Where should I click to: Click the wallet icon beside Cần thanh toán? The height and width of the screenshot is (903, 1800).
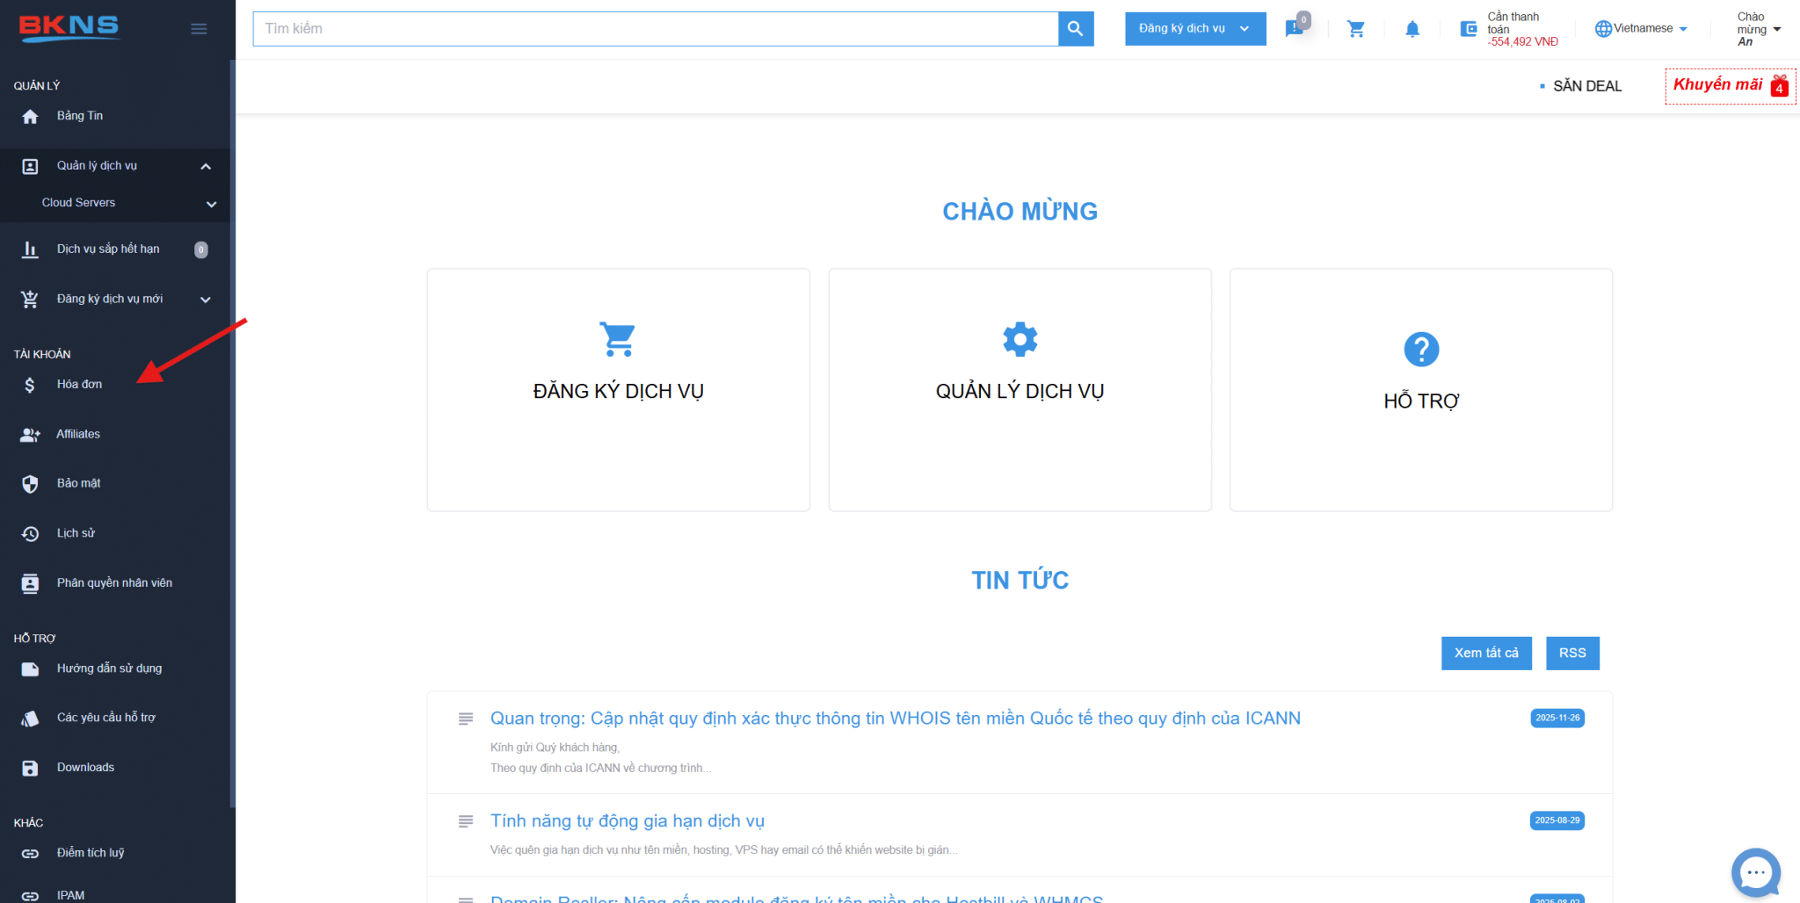tap(1468, 29)
